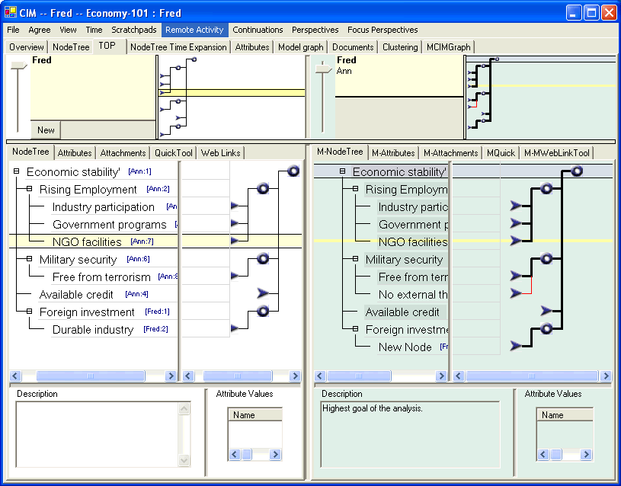Collapse Military security in M-NodeTree panel
Image resolution: width=621 pixels, height=486 pixels.
[355, 260]
